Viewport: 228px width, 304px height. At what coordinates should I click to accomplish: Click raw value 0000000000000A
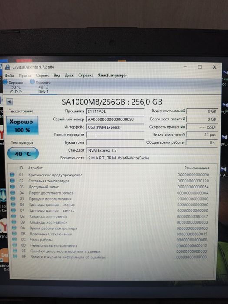click(193, 193)
